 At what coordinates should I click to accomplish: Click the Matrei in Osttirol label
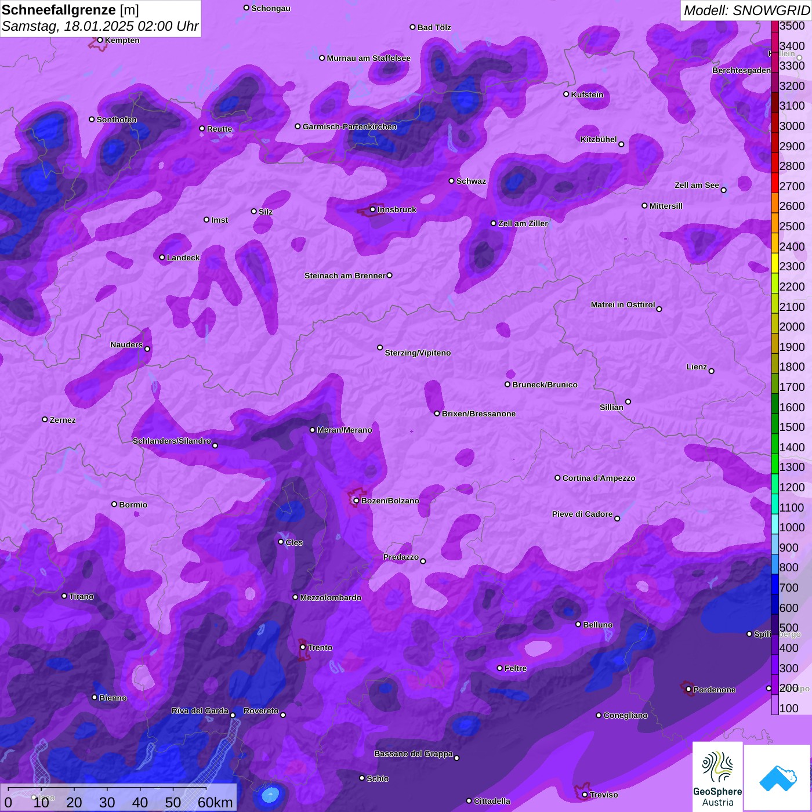[x=623, y=304]
